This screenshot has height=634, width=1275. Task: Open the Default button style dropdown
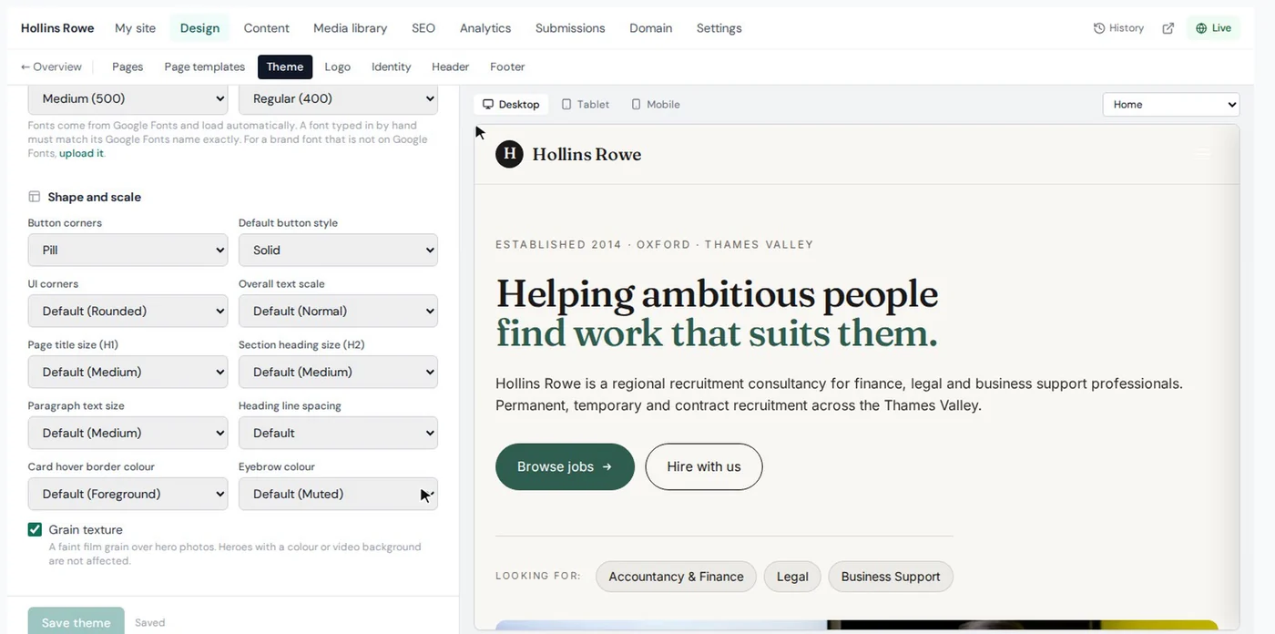(338, 250)
